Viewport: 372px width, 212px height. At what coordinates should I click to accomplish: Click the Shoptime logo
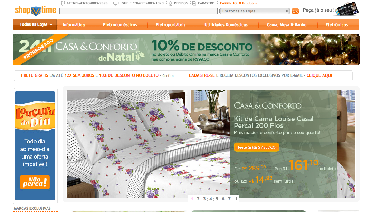click(x=36, y=11)
